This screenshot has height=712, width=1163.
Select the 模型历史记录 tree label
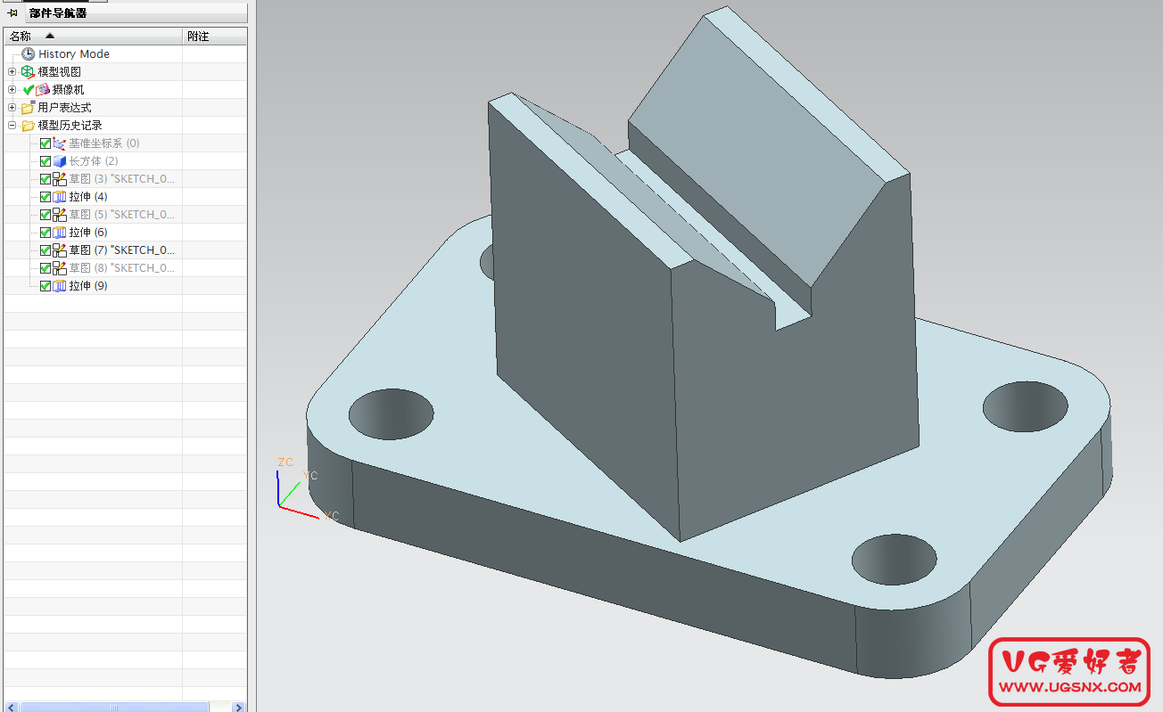pyautogui.click(x=70, y=126)
